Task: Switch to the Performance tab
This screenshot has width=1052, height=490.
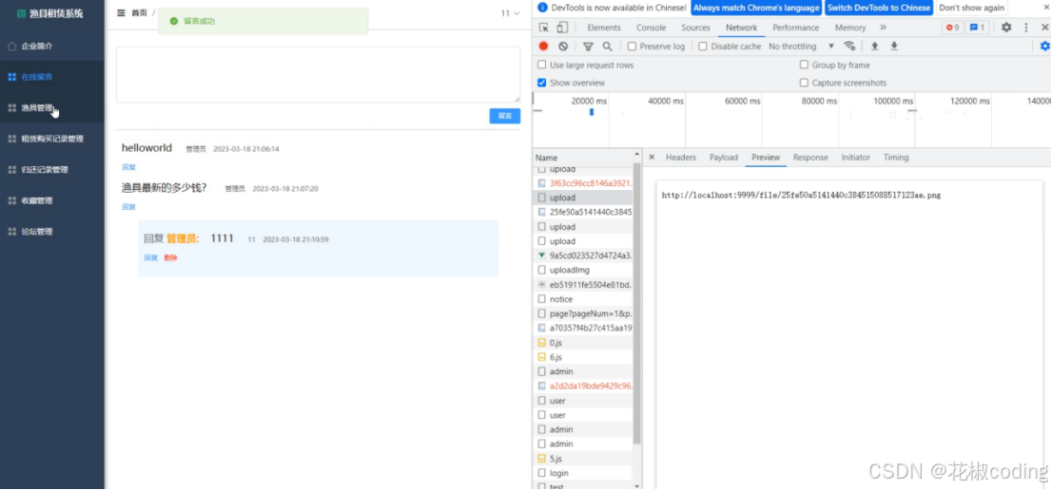Action: coord(796,28)
